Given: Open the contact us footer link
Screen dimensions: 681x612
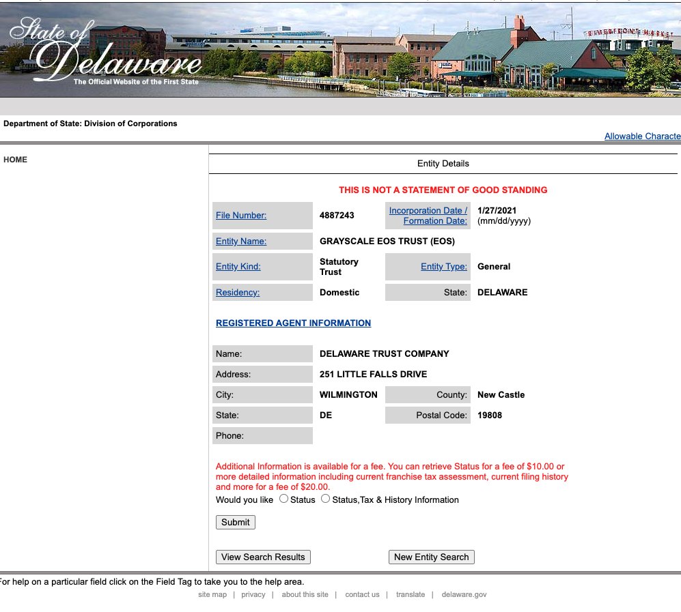Looking at the screenshot, I should (x=362, y=595).
